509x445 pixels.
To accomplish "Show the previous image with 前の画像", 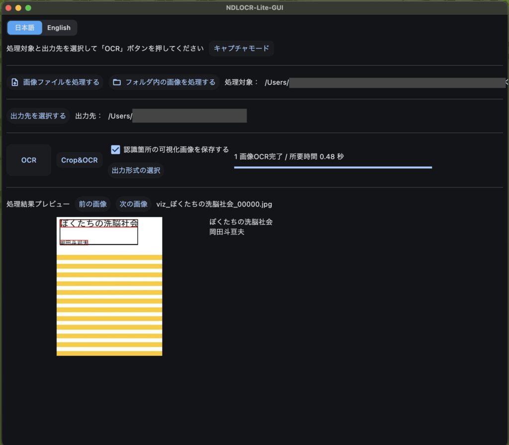I will click(92, 204).
